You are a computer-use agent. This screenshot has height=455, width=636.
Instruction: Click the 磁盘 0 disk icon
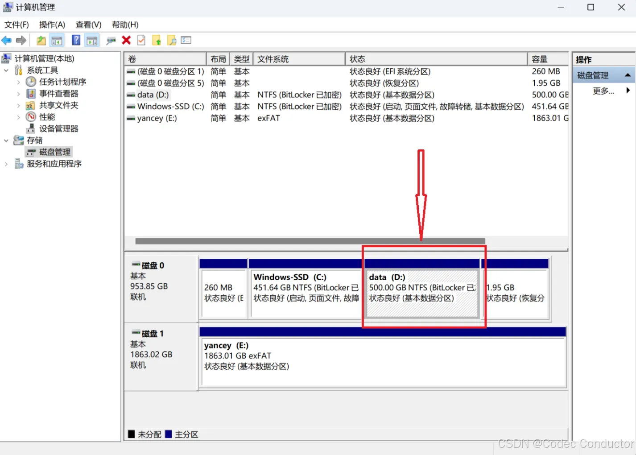(136, 265)
